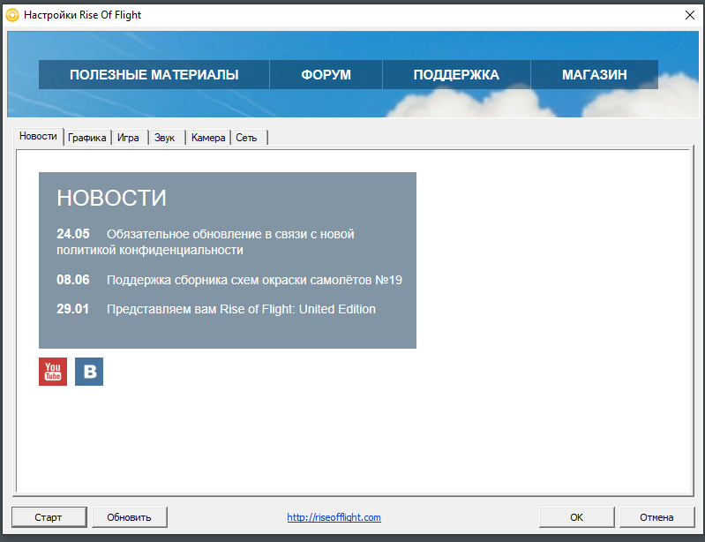
Task: Click ПОДДЕРЖКА in the banner menu
Action: [456, 75]
